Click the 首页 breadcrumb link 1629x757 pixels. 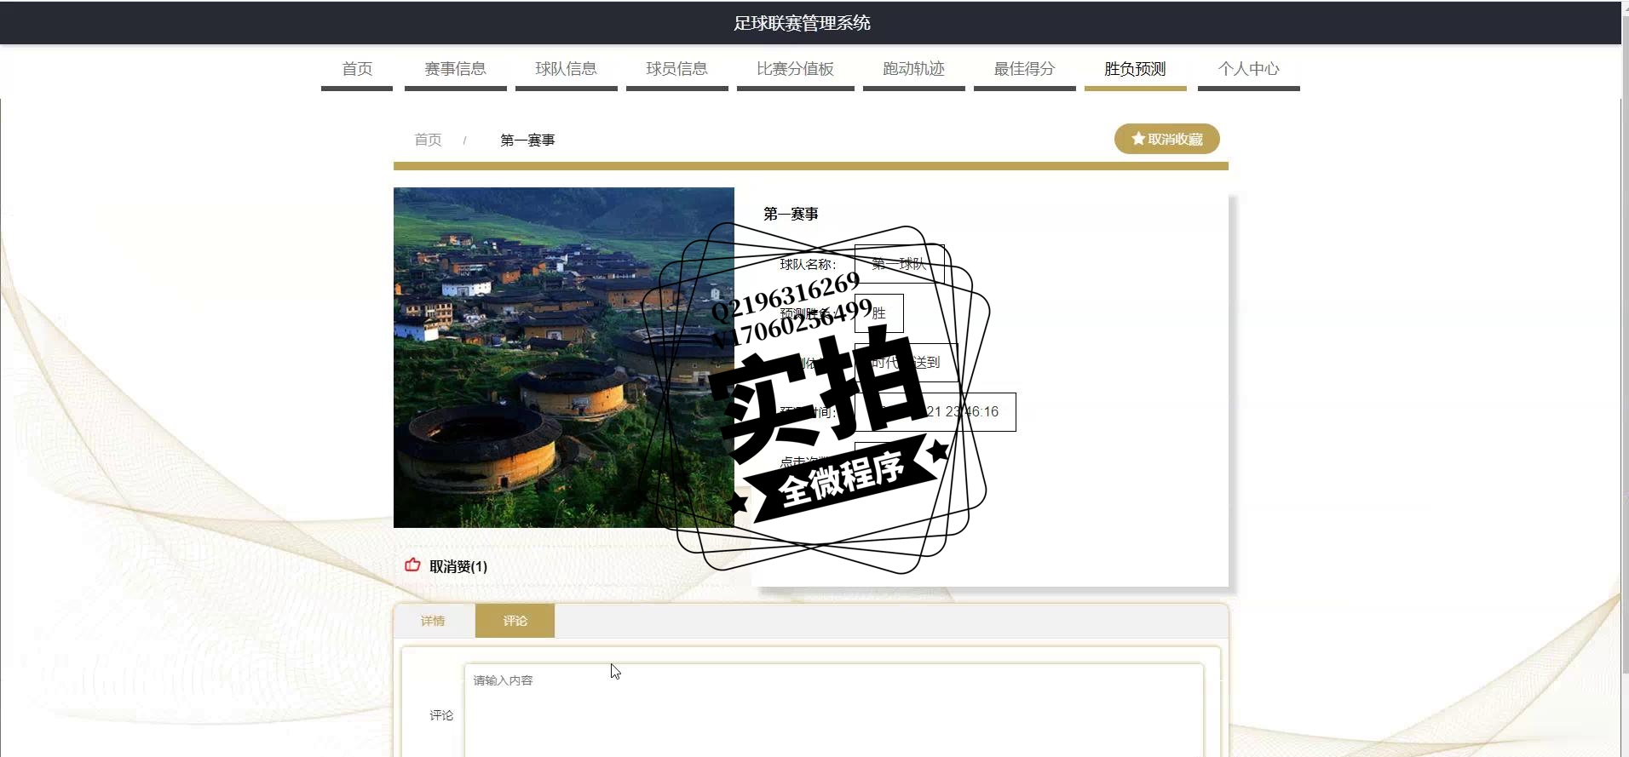tap(428, 140)
